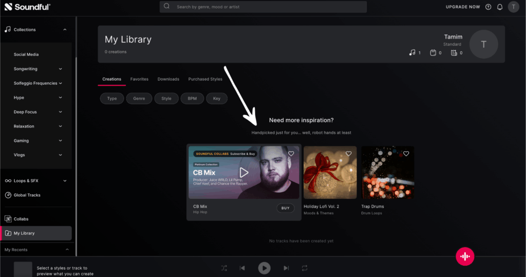Switch to the Favorites tab

tap(139, 79)
